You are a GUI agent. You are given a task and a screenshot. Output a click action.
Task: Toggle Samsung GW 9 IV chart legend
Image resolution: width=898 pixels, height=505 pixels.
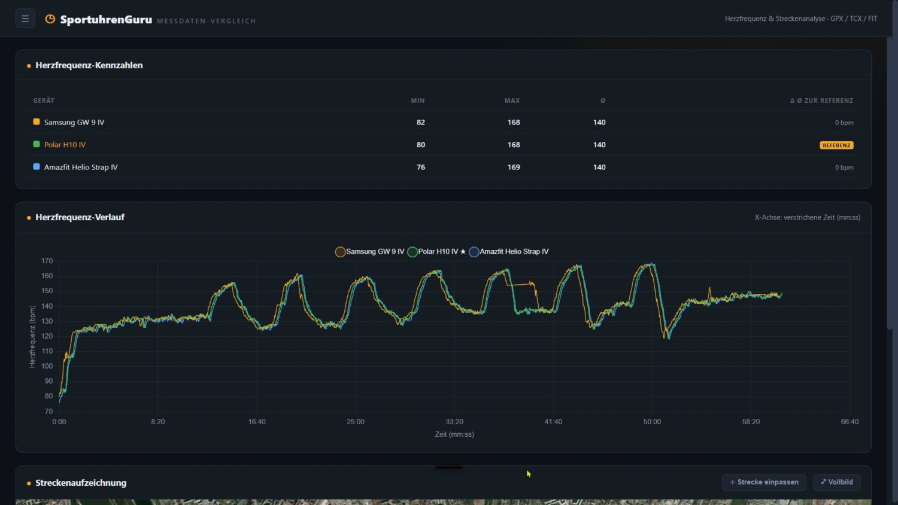click(x=370, y=251)
